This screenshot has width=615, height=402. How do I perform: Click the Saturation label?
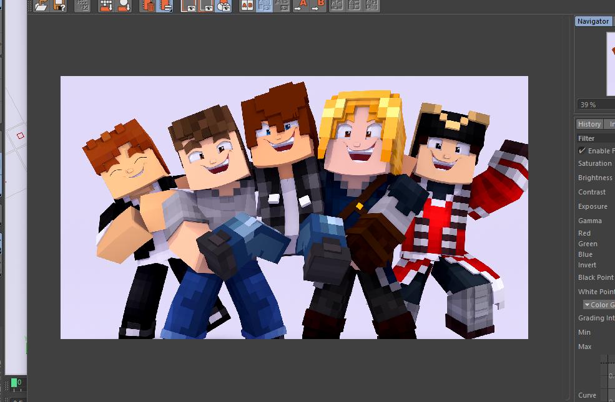click(594, 163)
